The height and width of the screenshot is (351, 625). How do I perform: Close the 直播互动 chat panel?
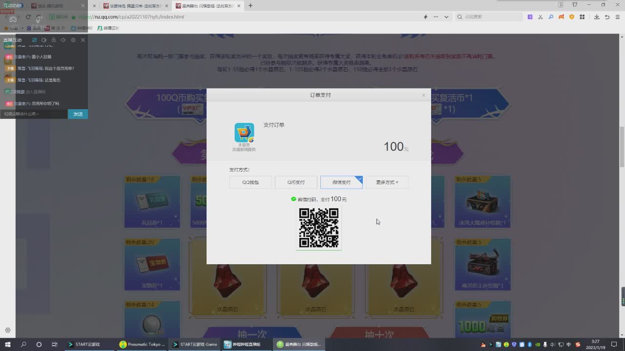click(x=83, y=40)
